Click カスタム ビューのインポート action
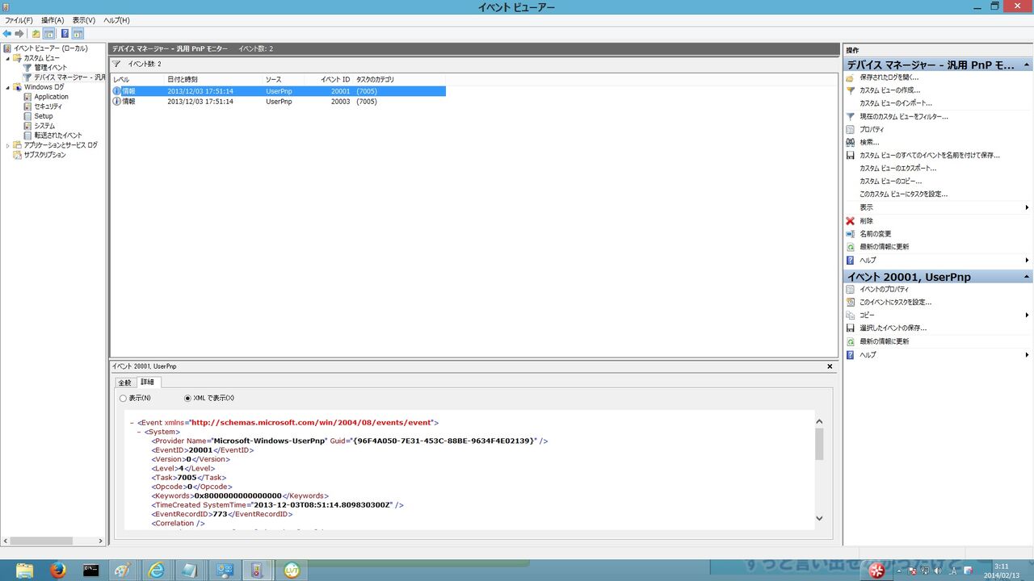The width and height of the screenshot is (1034, 581). 895,103
